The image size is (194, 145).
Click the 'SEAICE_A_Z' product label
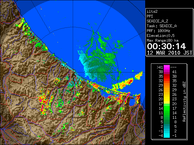tap(157, 21)
